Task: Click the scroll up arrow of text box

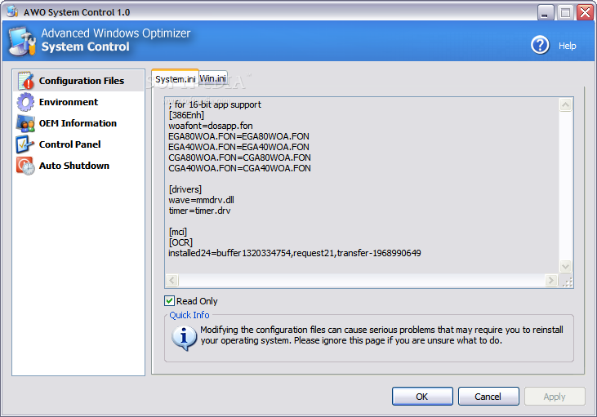Action: point(565,105)
